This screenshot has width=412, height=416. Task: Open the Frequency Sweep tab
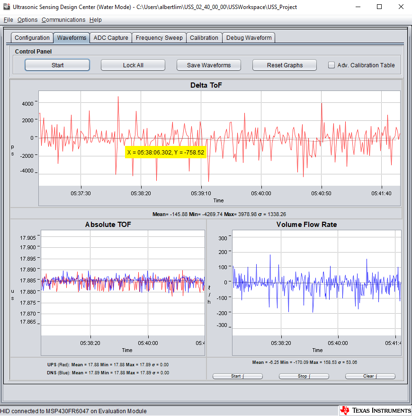159,38
